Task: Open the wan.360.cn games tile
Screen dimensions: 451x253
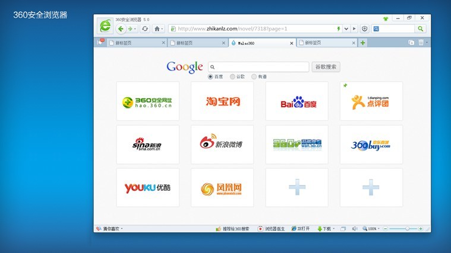Action: pyautogui.click(x=297, y=145)
